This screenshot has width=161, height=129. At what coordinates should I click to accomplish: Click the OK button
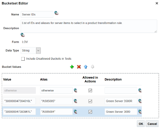click(x=141, y=124)
